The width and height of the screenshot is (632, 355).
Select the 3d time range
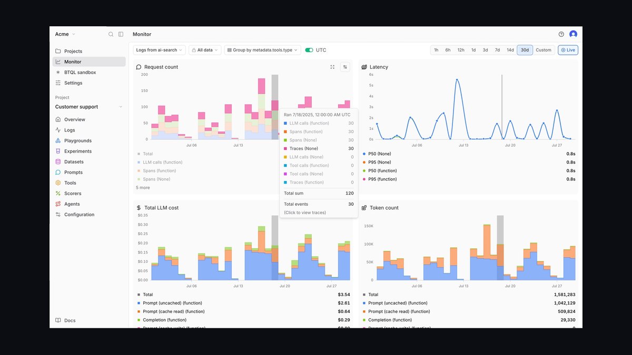pyautogui.click(x=485, y=50)
